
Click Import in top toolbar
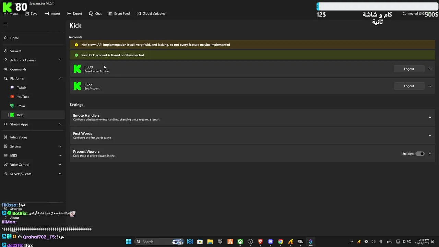pyautogui.click(x=52, y=14)
